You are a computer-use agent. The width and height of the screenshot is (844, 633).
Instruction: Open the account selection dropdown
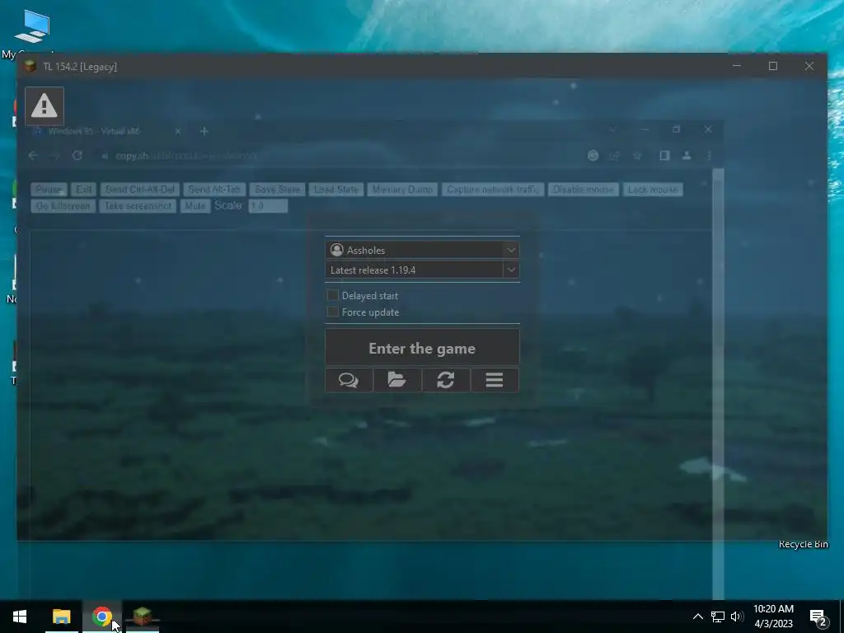(422, 250)
